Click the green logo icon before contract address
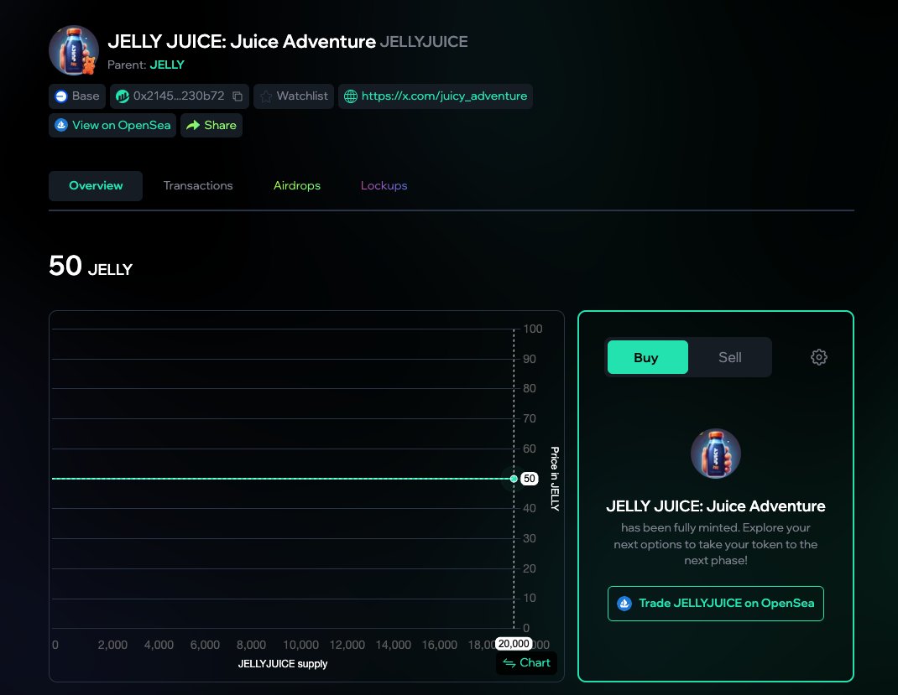Viewport: 898px width, 695px height. tap(122, 96)
